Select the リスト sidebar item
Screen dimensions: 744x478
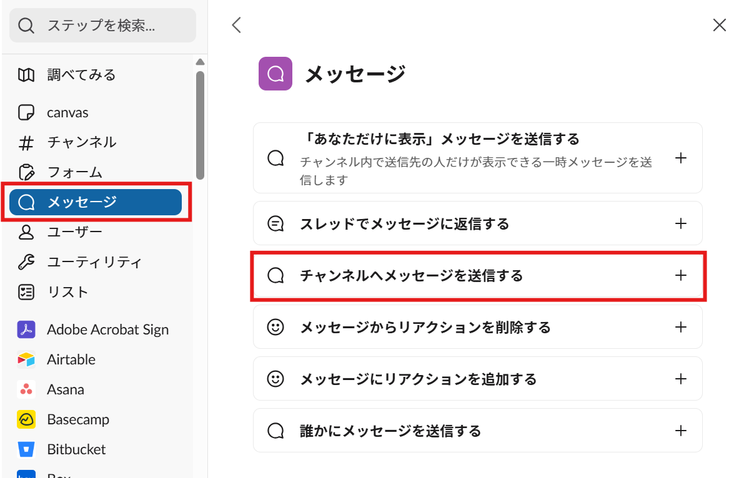tap(67, 292)
